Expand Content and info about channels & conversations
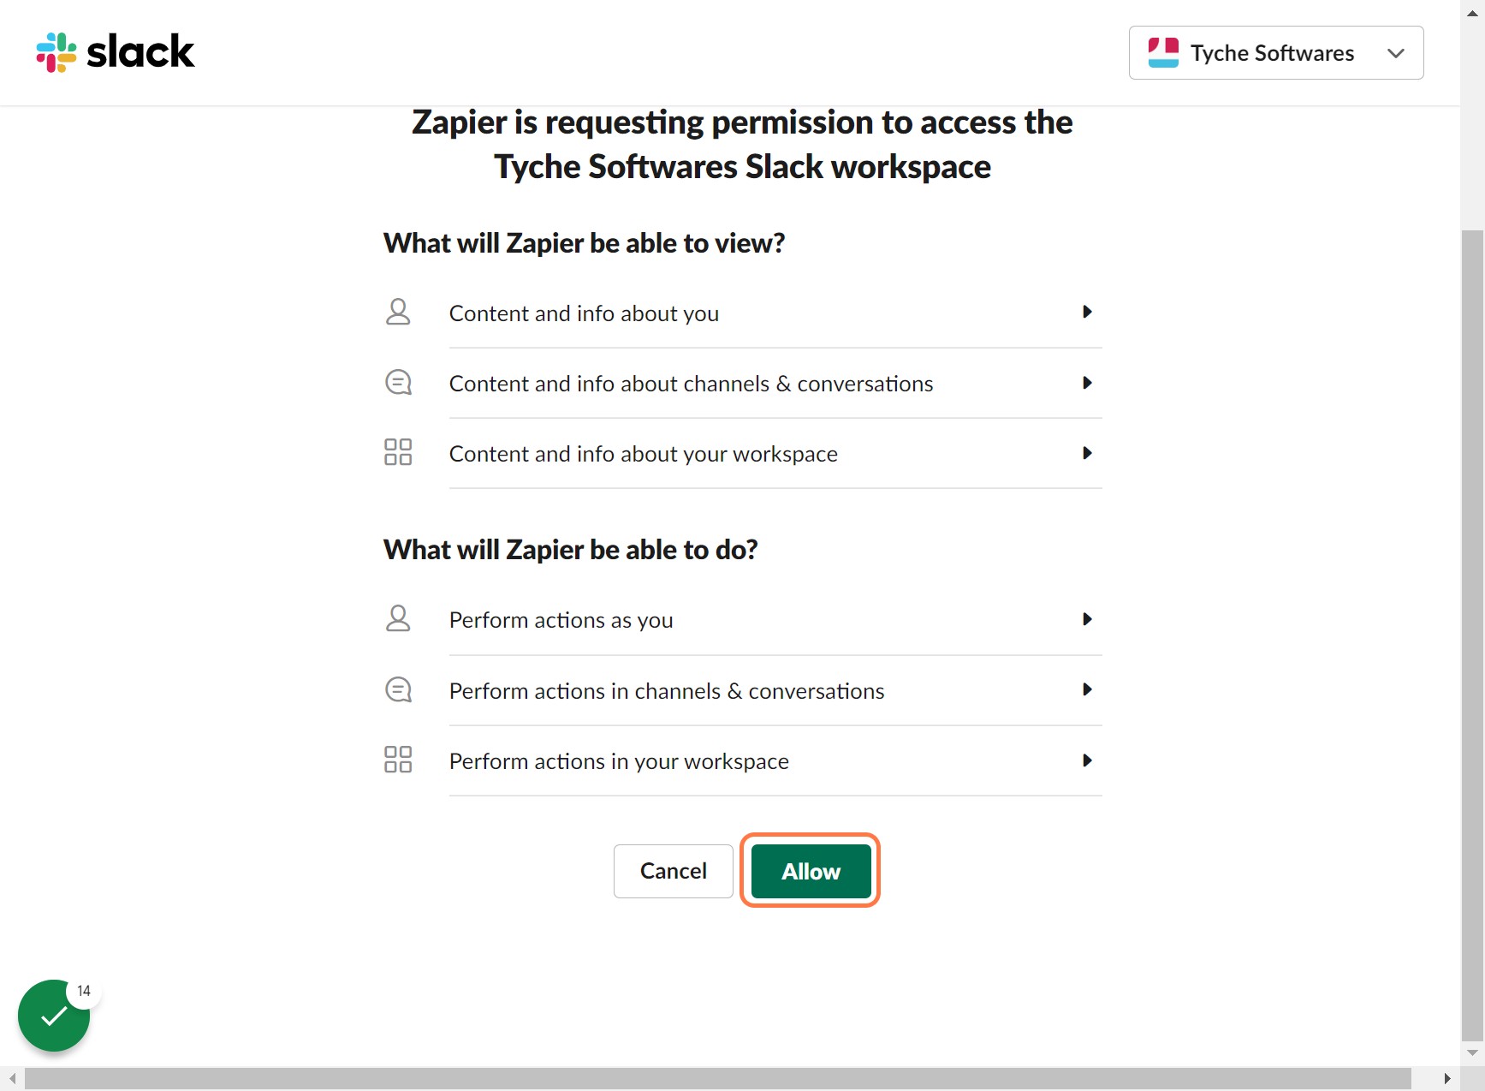 tap(1087, 383)
